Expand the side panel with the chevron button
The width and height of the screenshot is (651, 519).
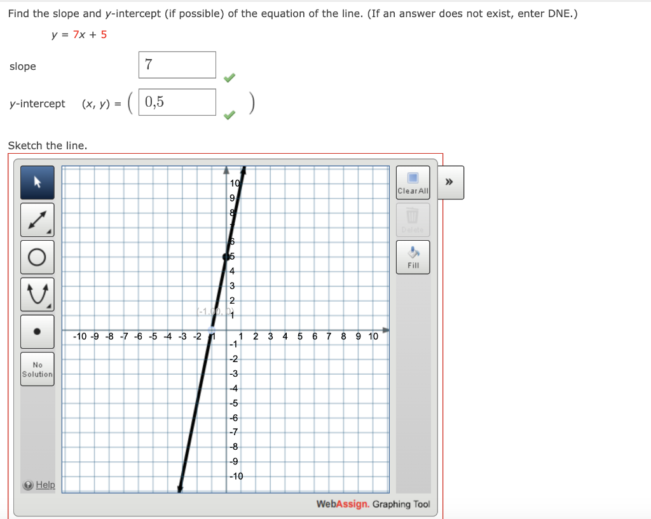[x=449, y=182]
